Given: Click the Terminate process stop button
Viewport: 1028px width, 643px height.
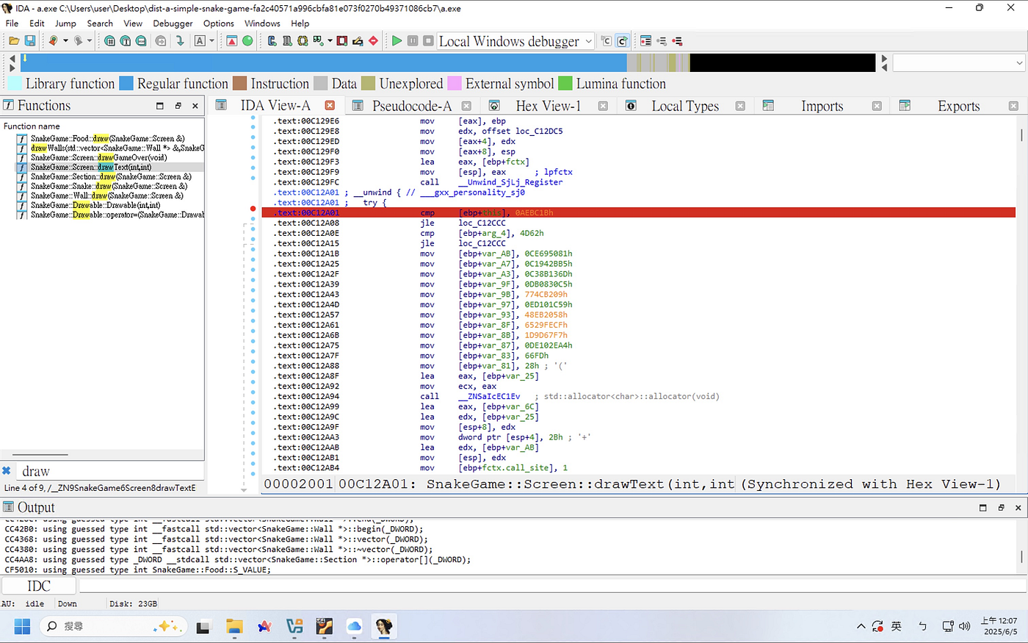Looking at the screenshot, I should point(427,41).
